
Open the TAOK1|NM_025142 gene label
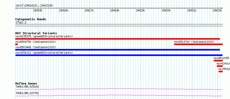click(27, 87)
